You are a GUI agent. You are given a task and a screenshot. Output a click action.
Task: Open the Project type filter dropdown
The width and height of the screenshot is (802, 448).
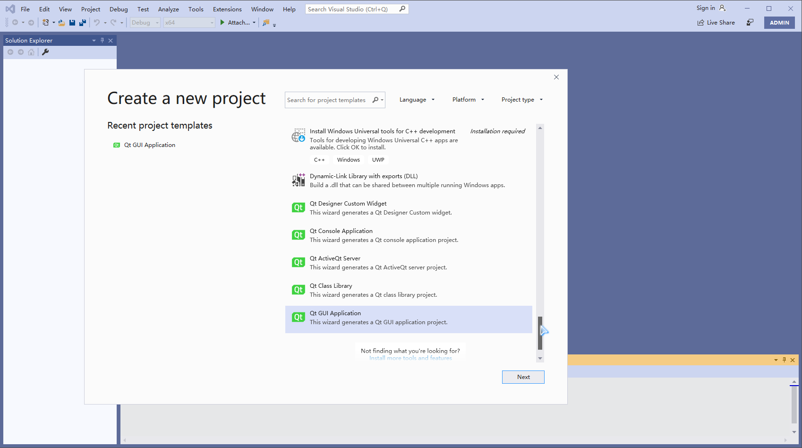point(522,100)
